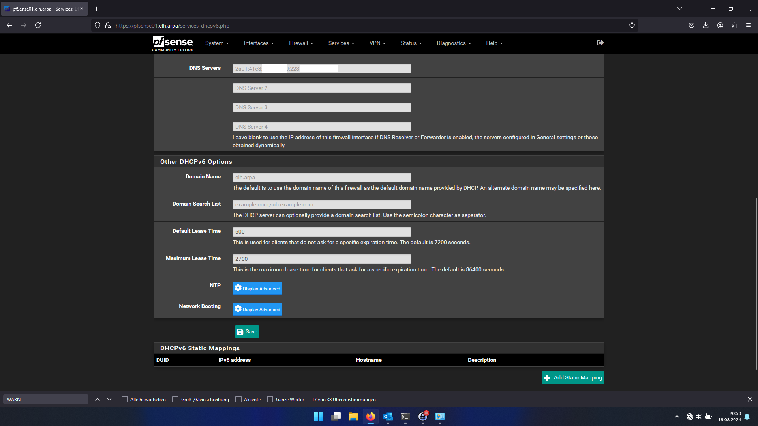
Task: Open a new browser tab
Action: click(x=96, y=9)
